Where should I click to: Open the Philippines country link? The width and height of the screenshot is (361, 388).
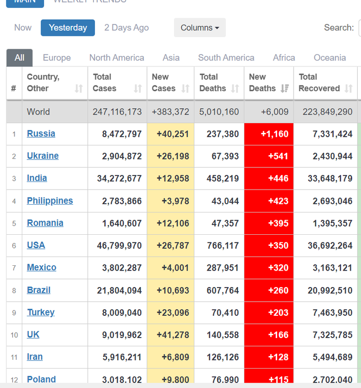50,201
